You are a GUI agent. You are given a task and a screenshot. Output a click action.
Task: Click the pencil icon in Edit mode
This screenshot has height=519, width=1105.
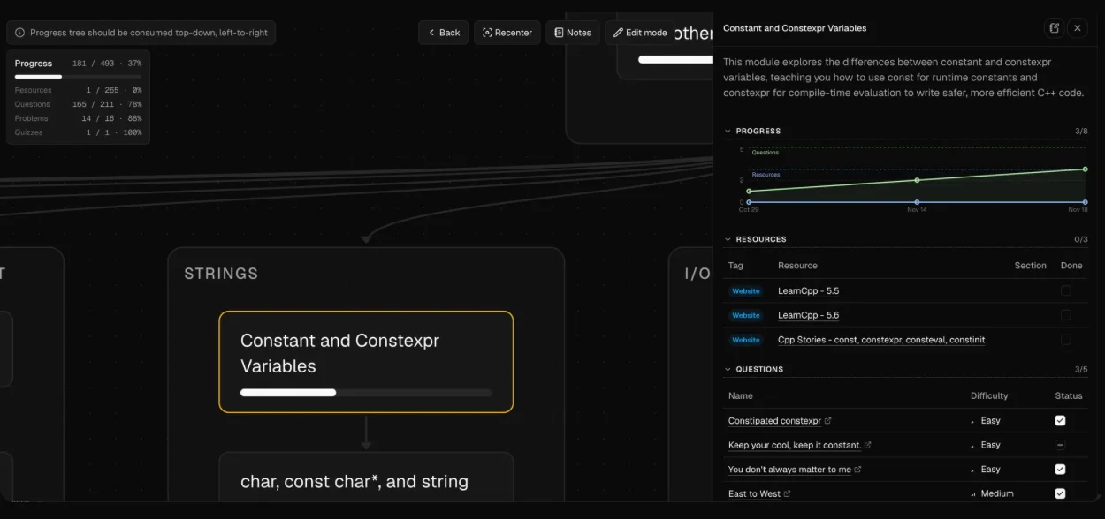(x=618, y=33)
